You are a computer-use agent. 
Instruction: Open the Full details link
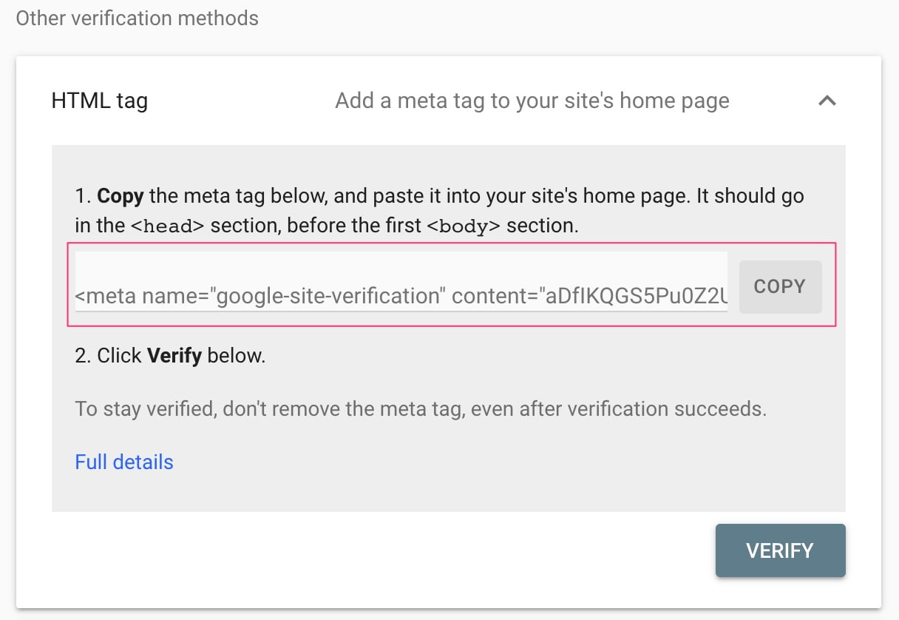[124, 462]
